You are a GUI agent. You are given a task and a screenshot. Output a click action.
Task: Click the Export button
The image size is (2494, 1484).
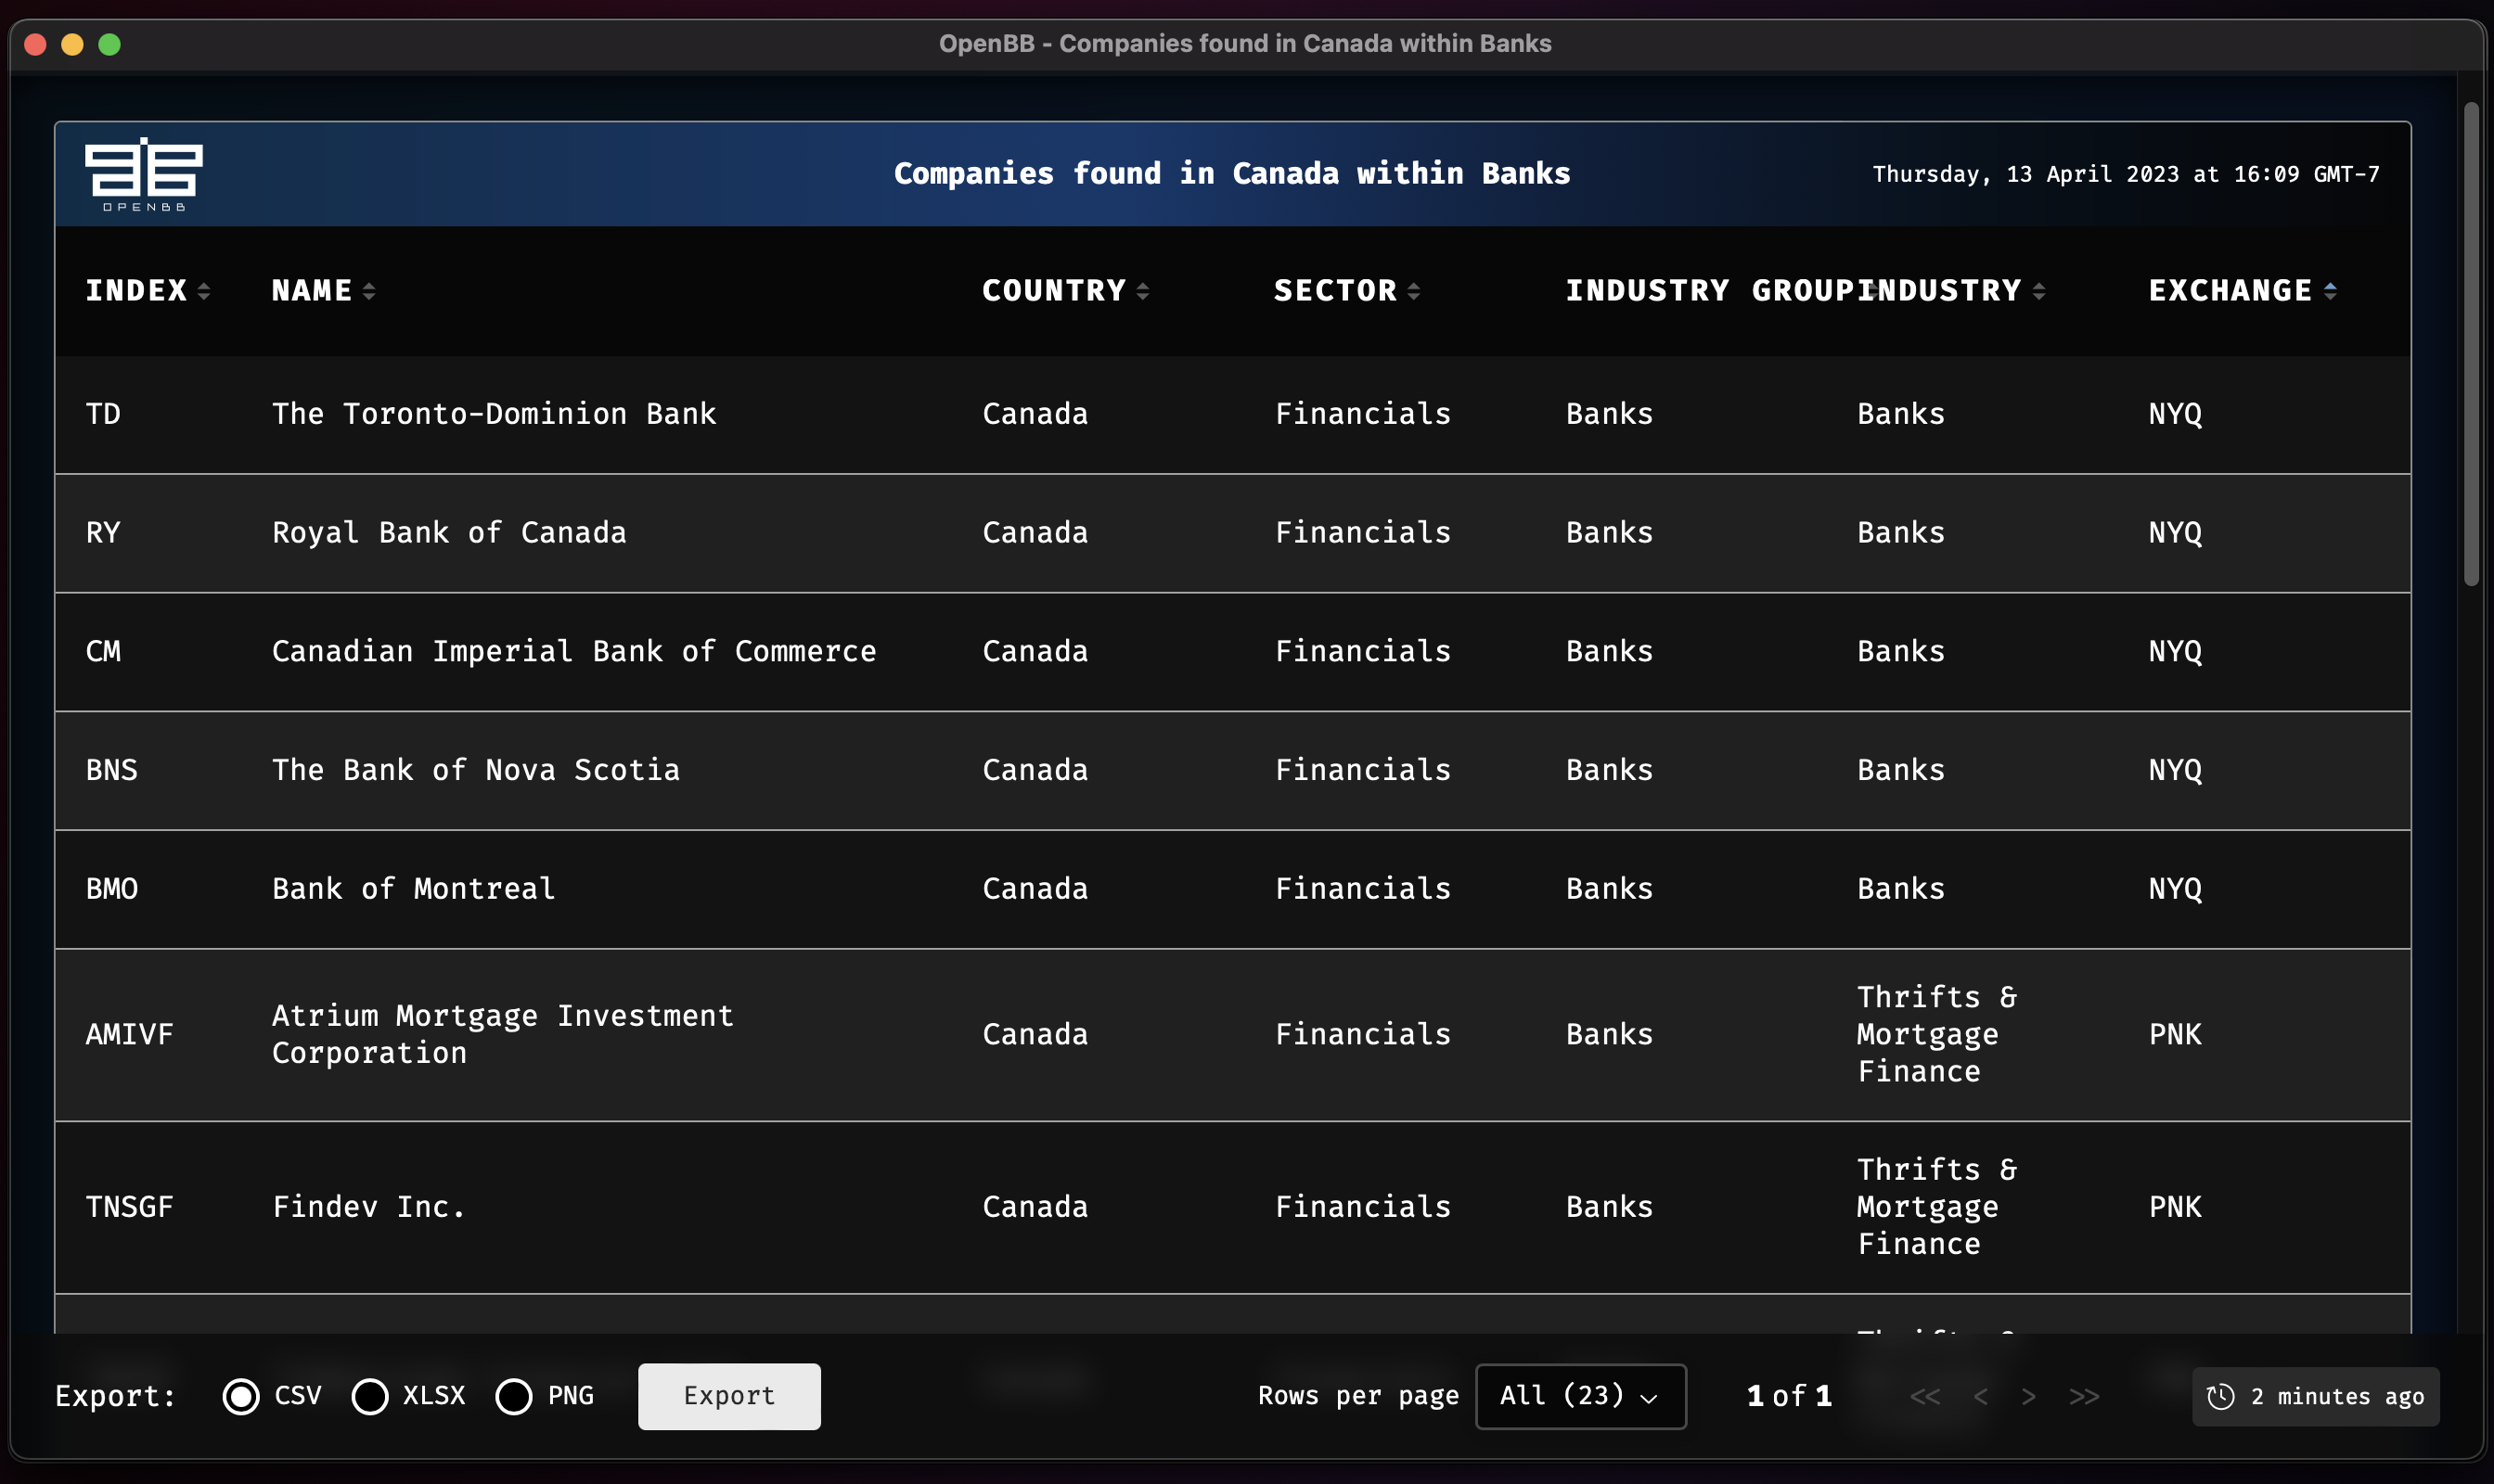[x=729, y=1396]
